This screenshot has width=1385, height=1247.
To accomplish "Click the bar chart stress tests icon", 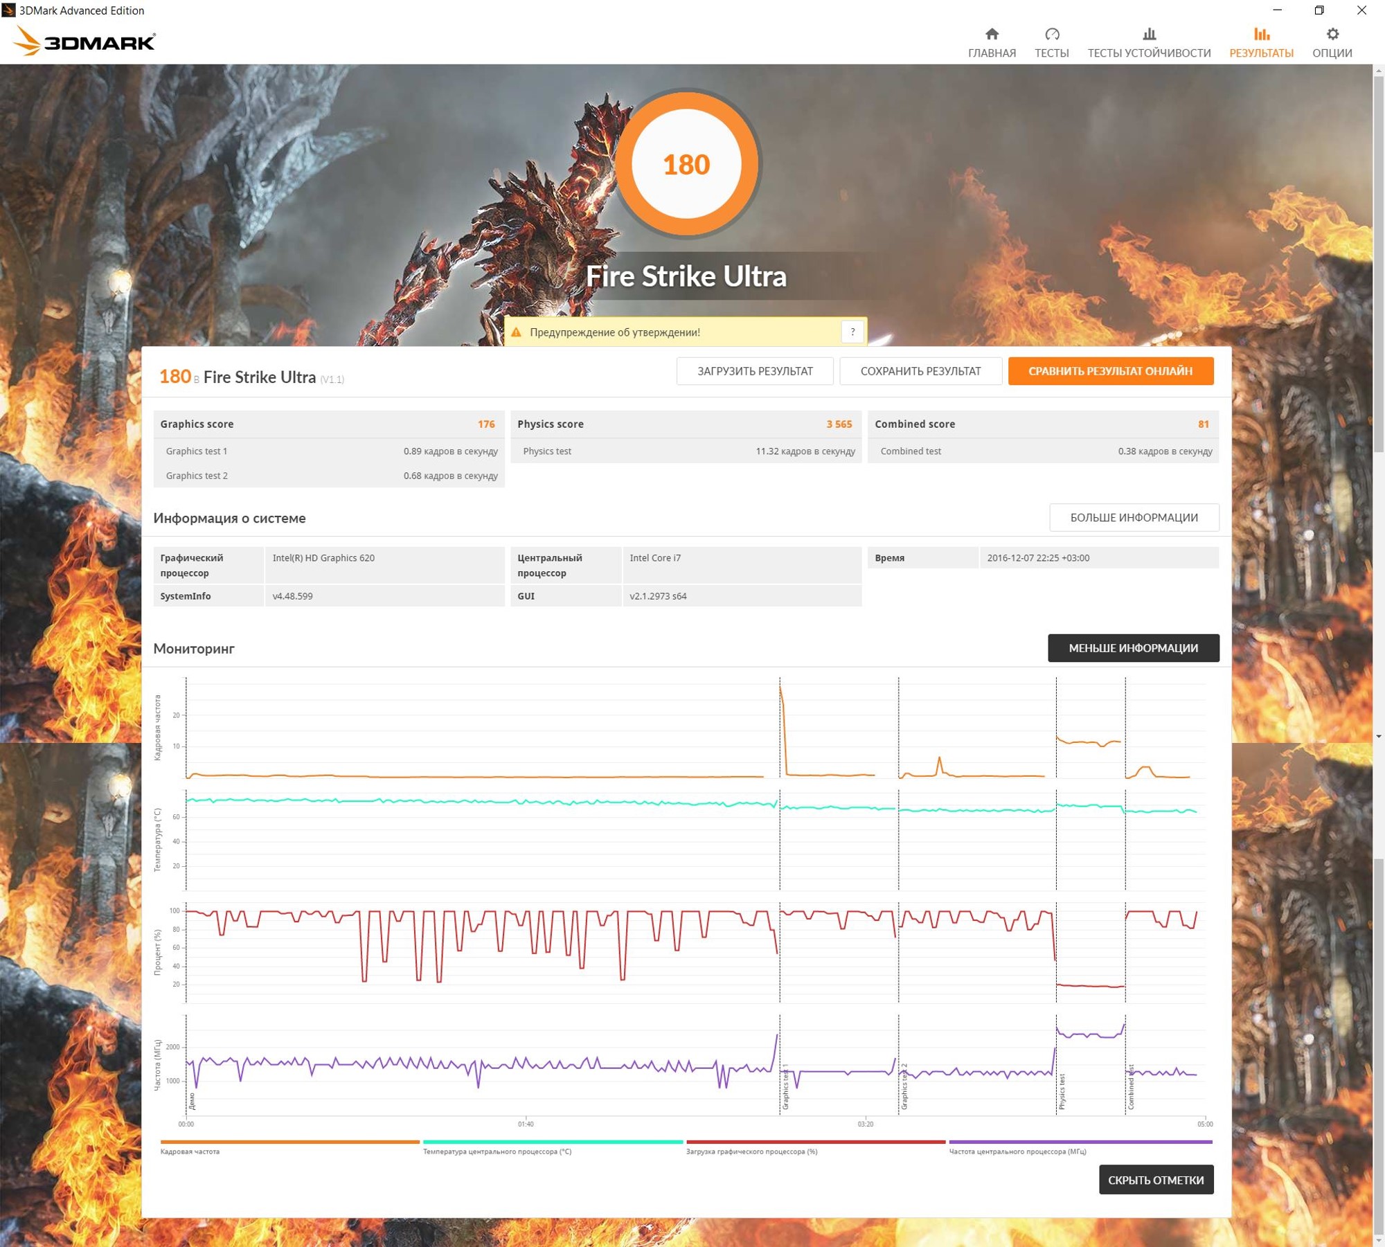I will tap(1150, 34).
